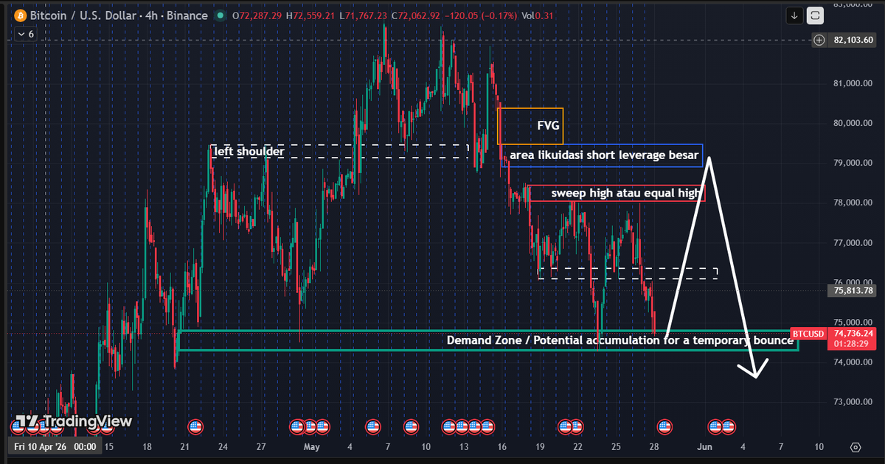Select the sweep high atau equal high label

pyautogui.click(x=627, y=193)
